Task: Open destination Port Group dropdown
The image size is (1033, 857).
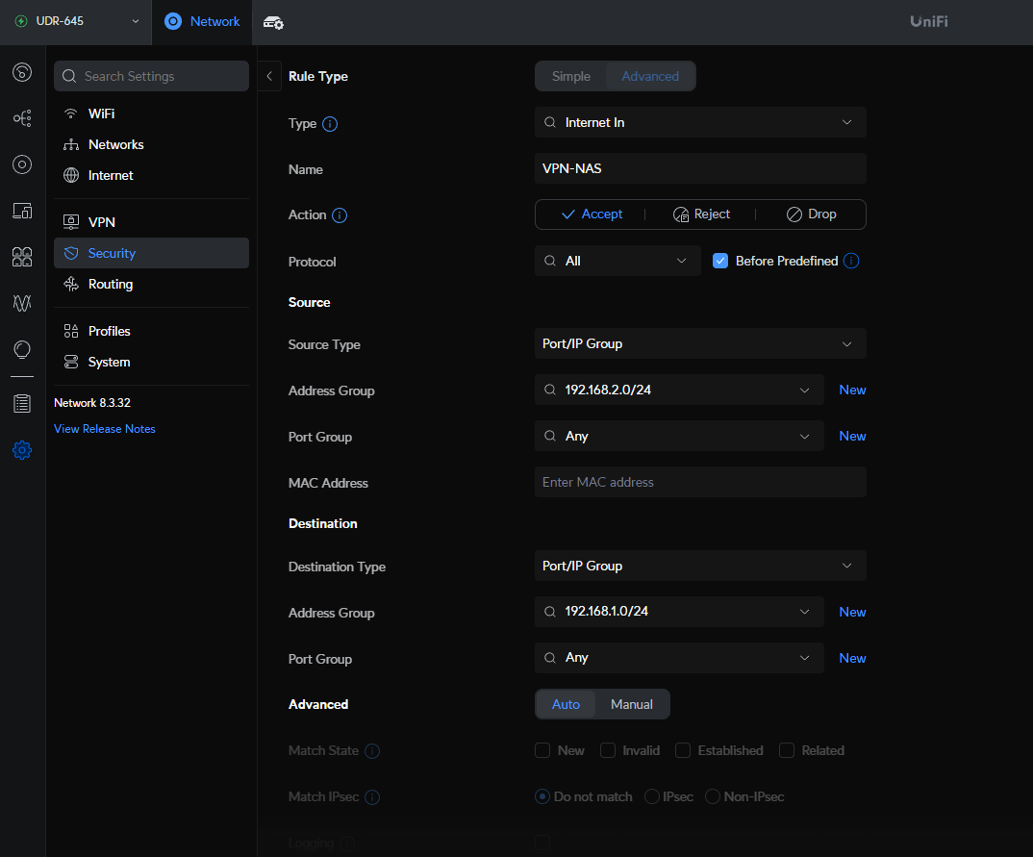Action: pos(679,658)
